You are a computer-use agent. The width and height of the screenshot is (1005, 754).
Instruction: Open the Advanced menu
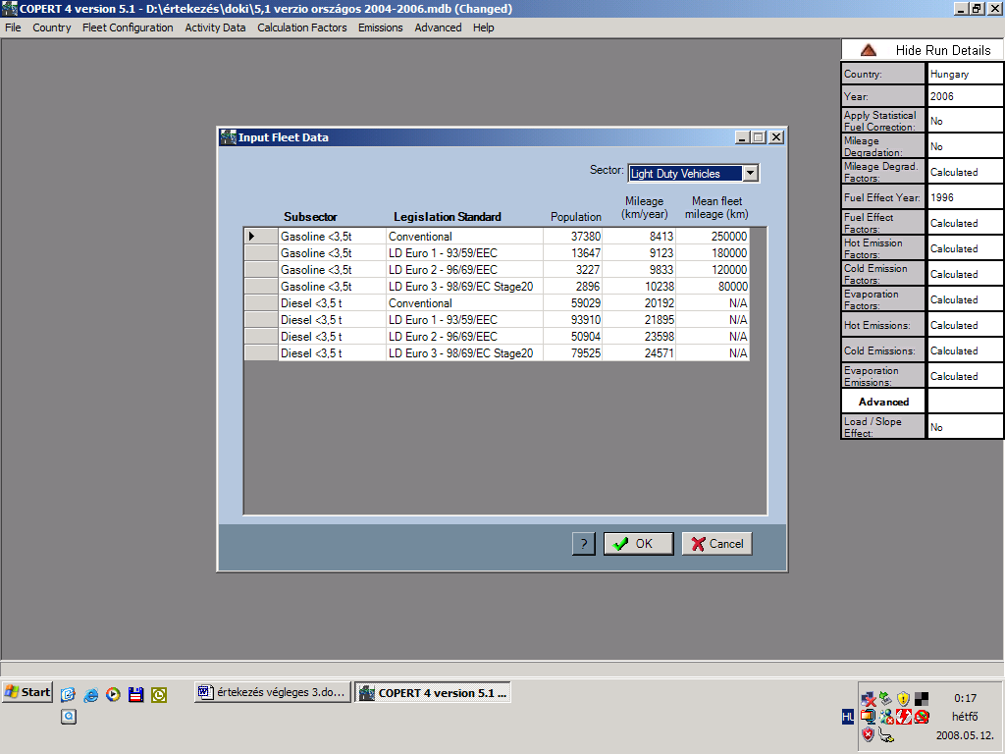[438, 27]
